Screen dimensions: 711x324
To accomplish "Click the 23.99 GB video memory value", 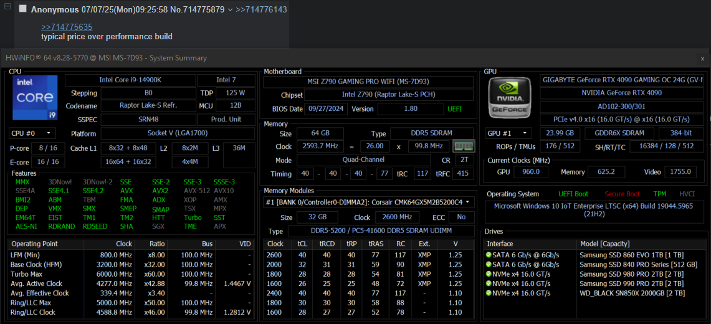I will pos(560,133).
